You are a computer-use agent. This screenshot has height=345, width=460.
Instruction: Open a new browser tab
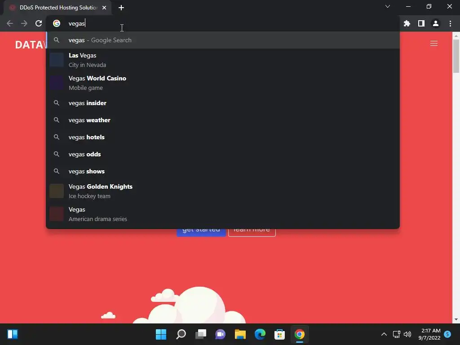121,8
